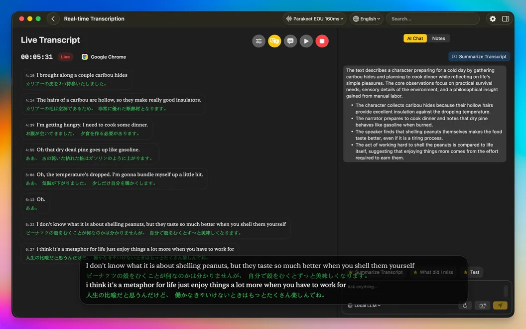Click Japanese translation 'ああ。' under 5:12

(x=32, y=208)
